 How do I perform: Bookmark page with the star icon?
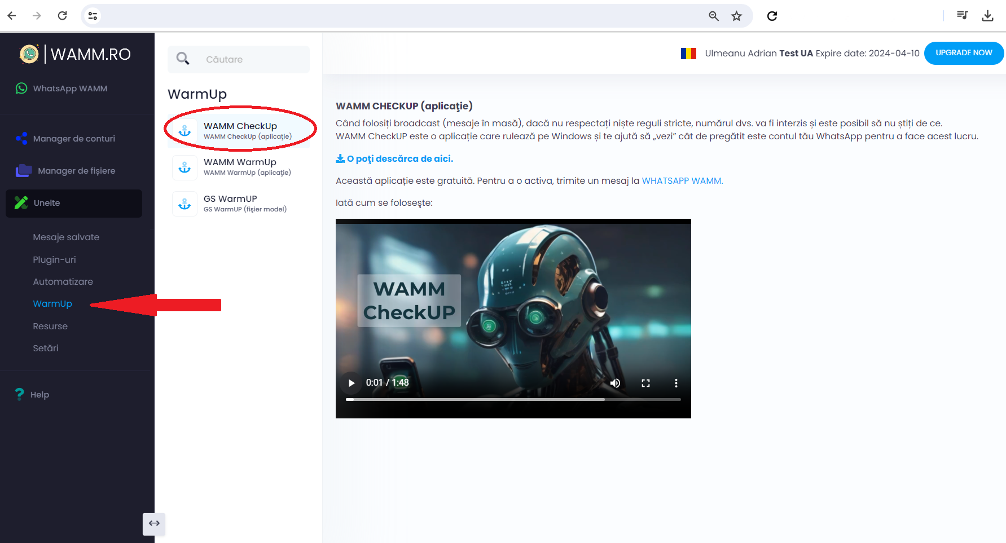736,16
